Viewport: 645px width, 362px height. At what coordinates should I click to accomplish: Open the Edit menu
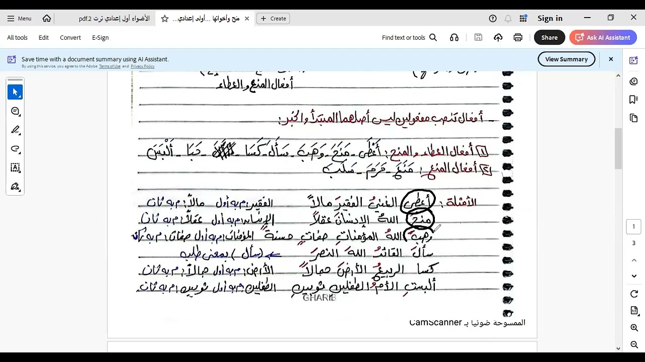point(44,38)
